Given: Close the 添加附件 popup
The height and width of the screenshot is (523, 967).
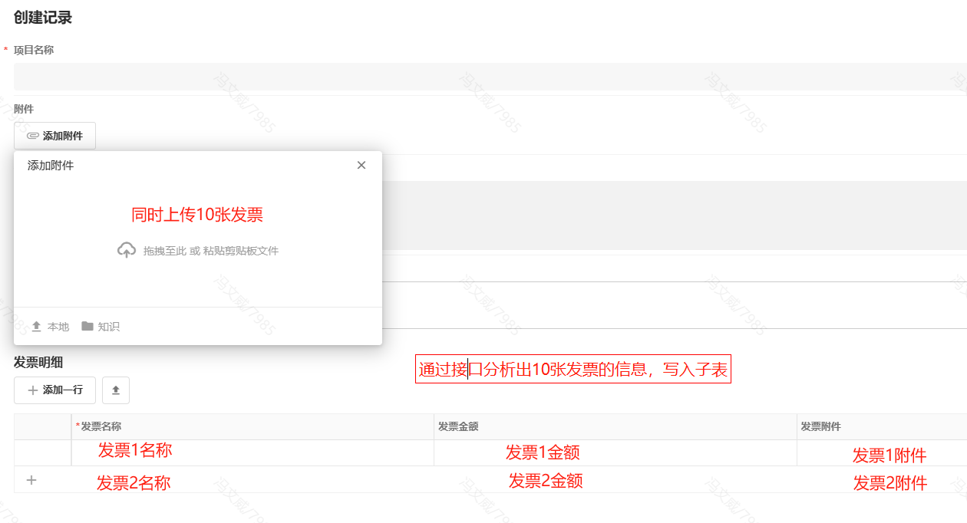Looking at the screenshot, I should coord(361,165).
